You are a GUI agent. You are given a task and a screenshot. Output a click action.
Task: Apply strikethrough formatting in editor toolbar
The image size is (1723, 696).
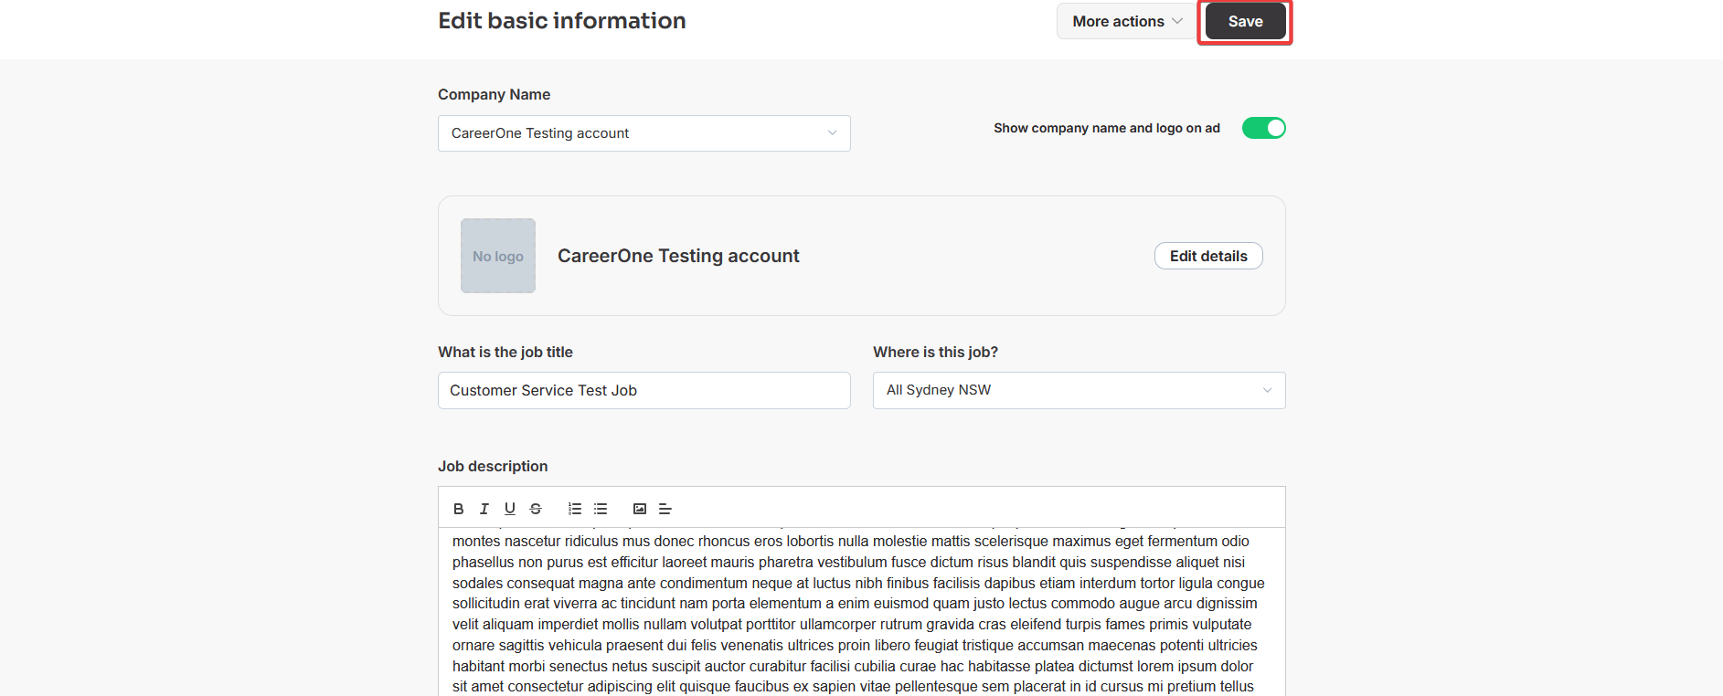(536, 509)
